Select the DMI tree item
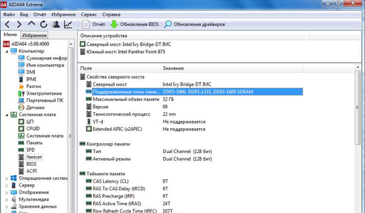365x213 pixels. (x=27, y=72)
